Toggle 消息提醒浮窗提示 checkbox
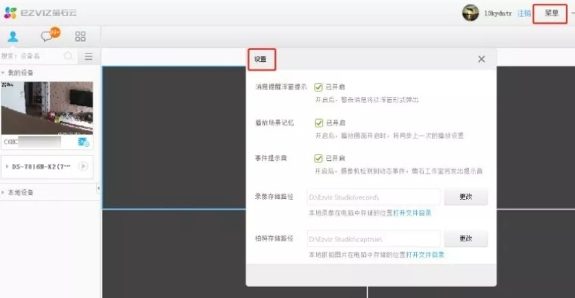Screen dimensions: 575x298 click(318, 87)
